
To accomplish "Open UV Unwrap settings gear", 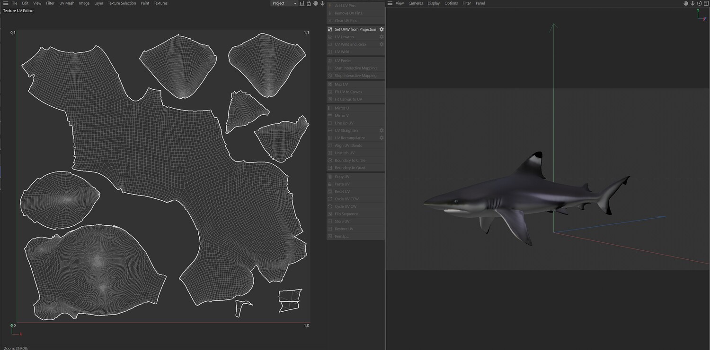I will click(382, 37).
